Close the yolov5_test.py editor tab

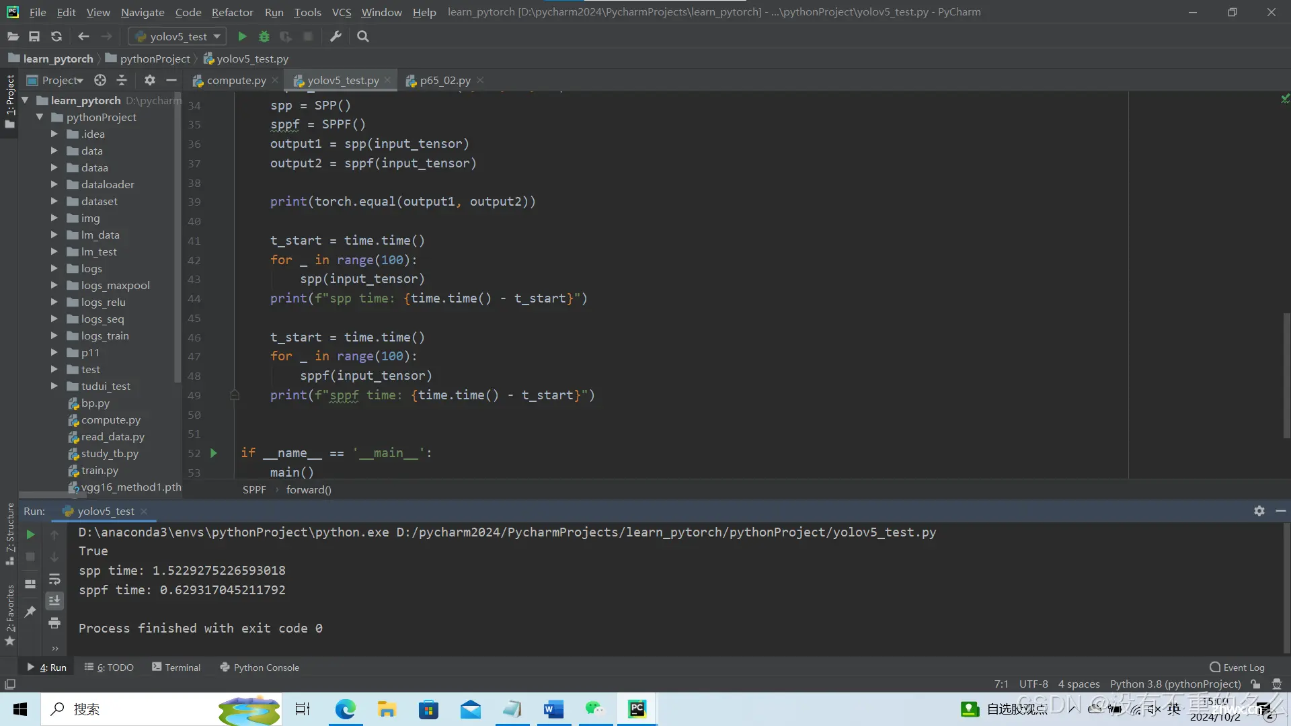[387, 80]
